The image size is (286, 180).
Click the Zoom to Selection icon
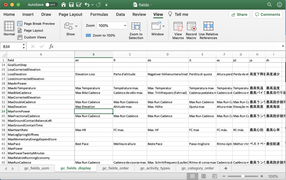(136, 30)
